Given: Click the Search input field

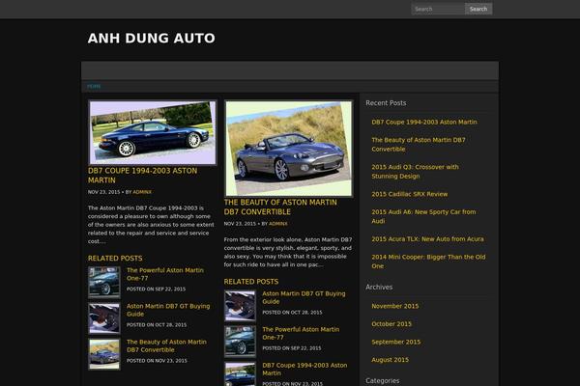Looking at the screenshot, I should 438,9.
